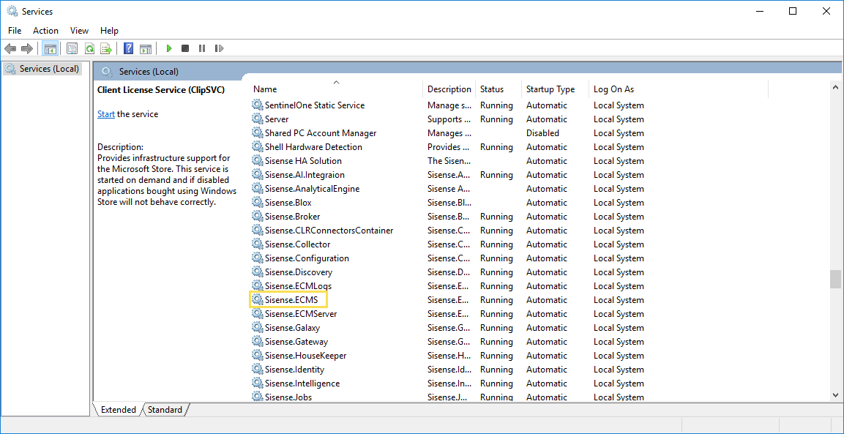Sort services by the Name column header
Viewport: 844px width, 434px height.
point(336,89)
